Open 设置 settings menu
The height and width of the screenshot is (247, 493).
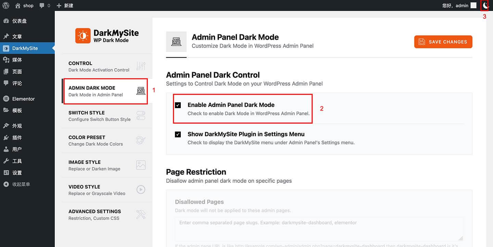[27, 173]
